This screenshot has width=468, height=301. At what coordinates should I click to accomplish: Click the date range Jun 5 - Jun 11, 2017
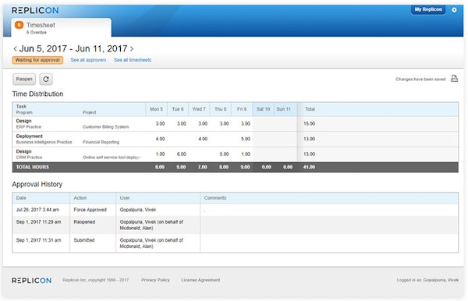tap(73, 48)
